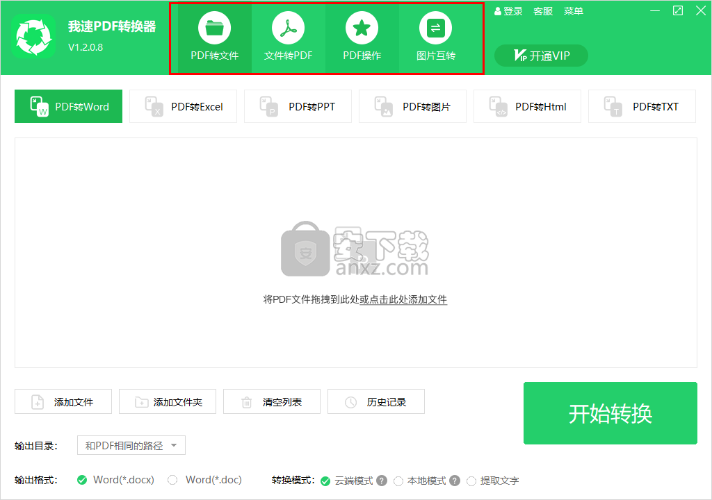Click the trash can clear icon

coord(247,402)
